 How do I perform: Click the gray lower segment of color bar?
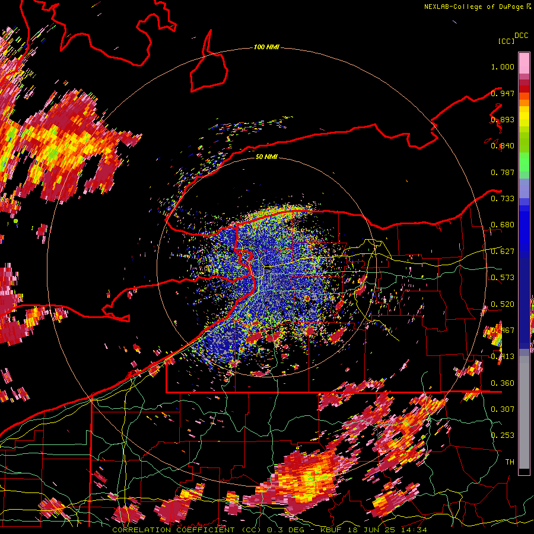[524, 412]
